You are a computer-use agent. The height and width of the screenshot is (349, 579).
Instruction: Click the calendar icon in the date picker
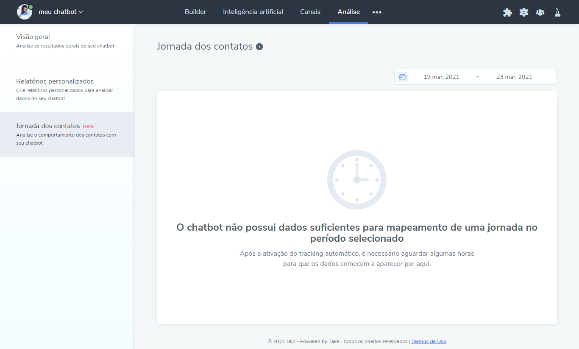point(402,77)
